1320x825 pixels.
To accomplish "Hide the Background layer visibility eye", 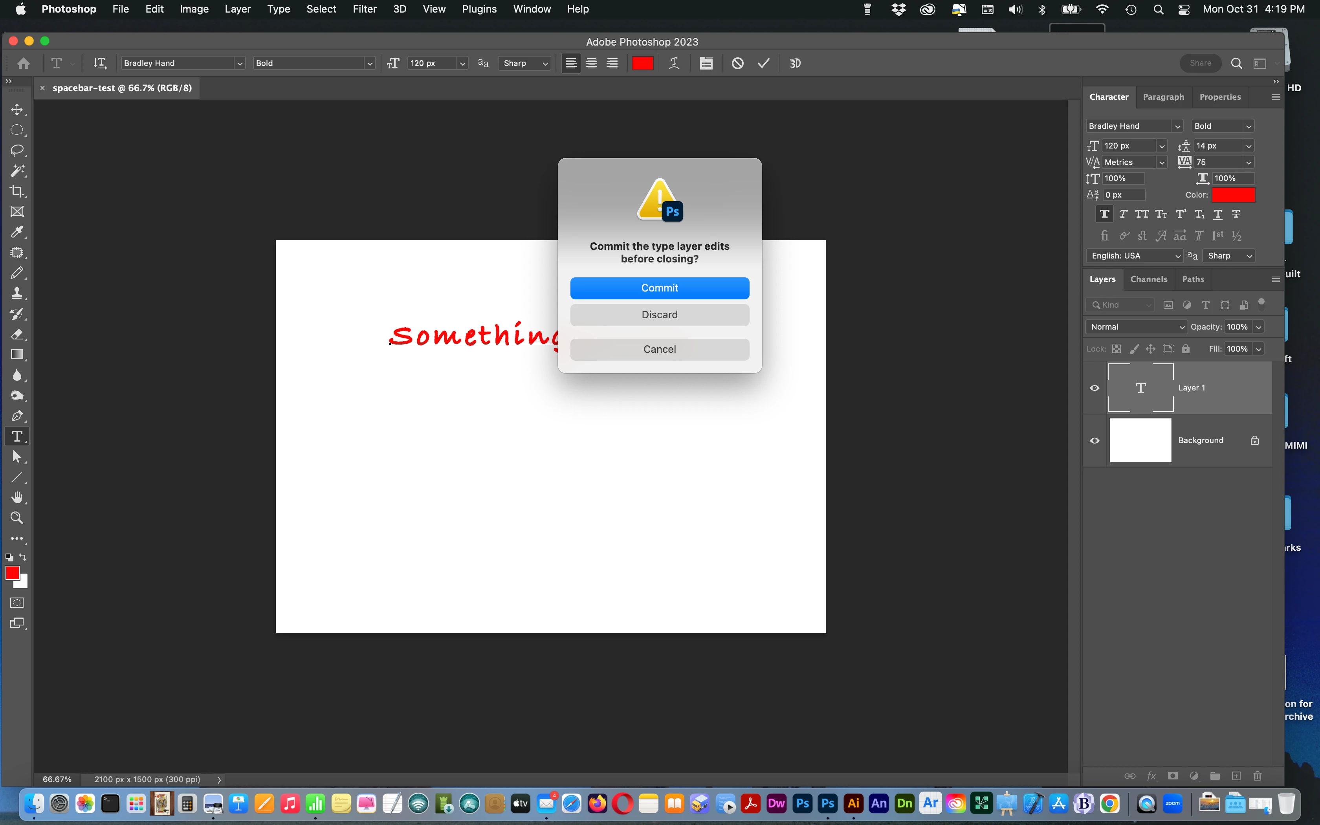I will 1094,440.
